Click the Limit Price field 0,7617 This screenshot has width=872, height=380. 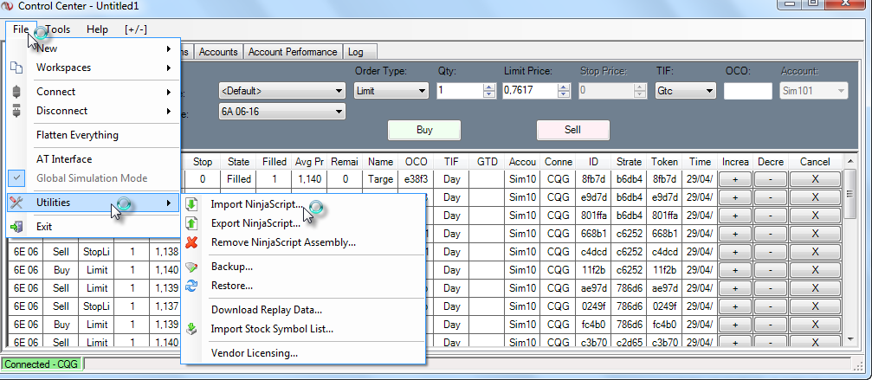pyautogui.click(x=530, y=91)
